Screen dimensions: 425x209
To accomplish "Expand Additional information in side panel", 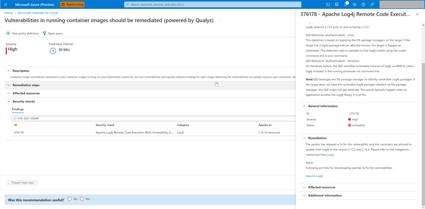I will pyautogui.click(x=325, y=195).
